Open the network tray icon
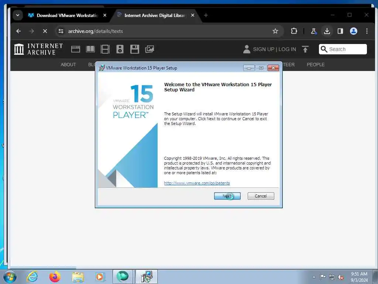 pyautogui.click(x=332, y=277)
